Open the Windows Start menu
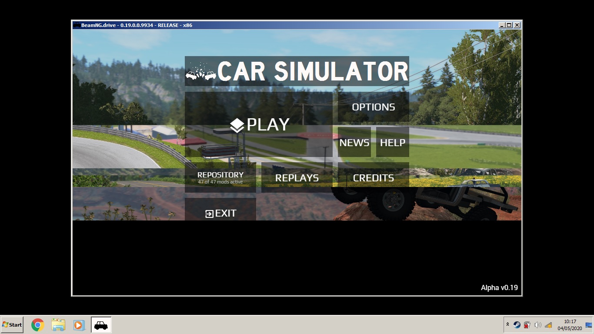Image resolution: width=594 pixels, height=334 pixels. pyautogui.click(x=12, y=324)
